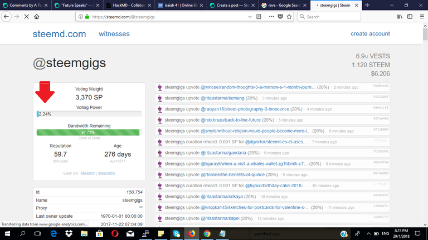Screen dimensions: 428x240
Task: Open @smyle without-religion post link
Action: (256, 131)
